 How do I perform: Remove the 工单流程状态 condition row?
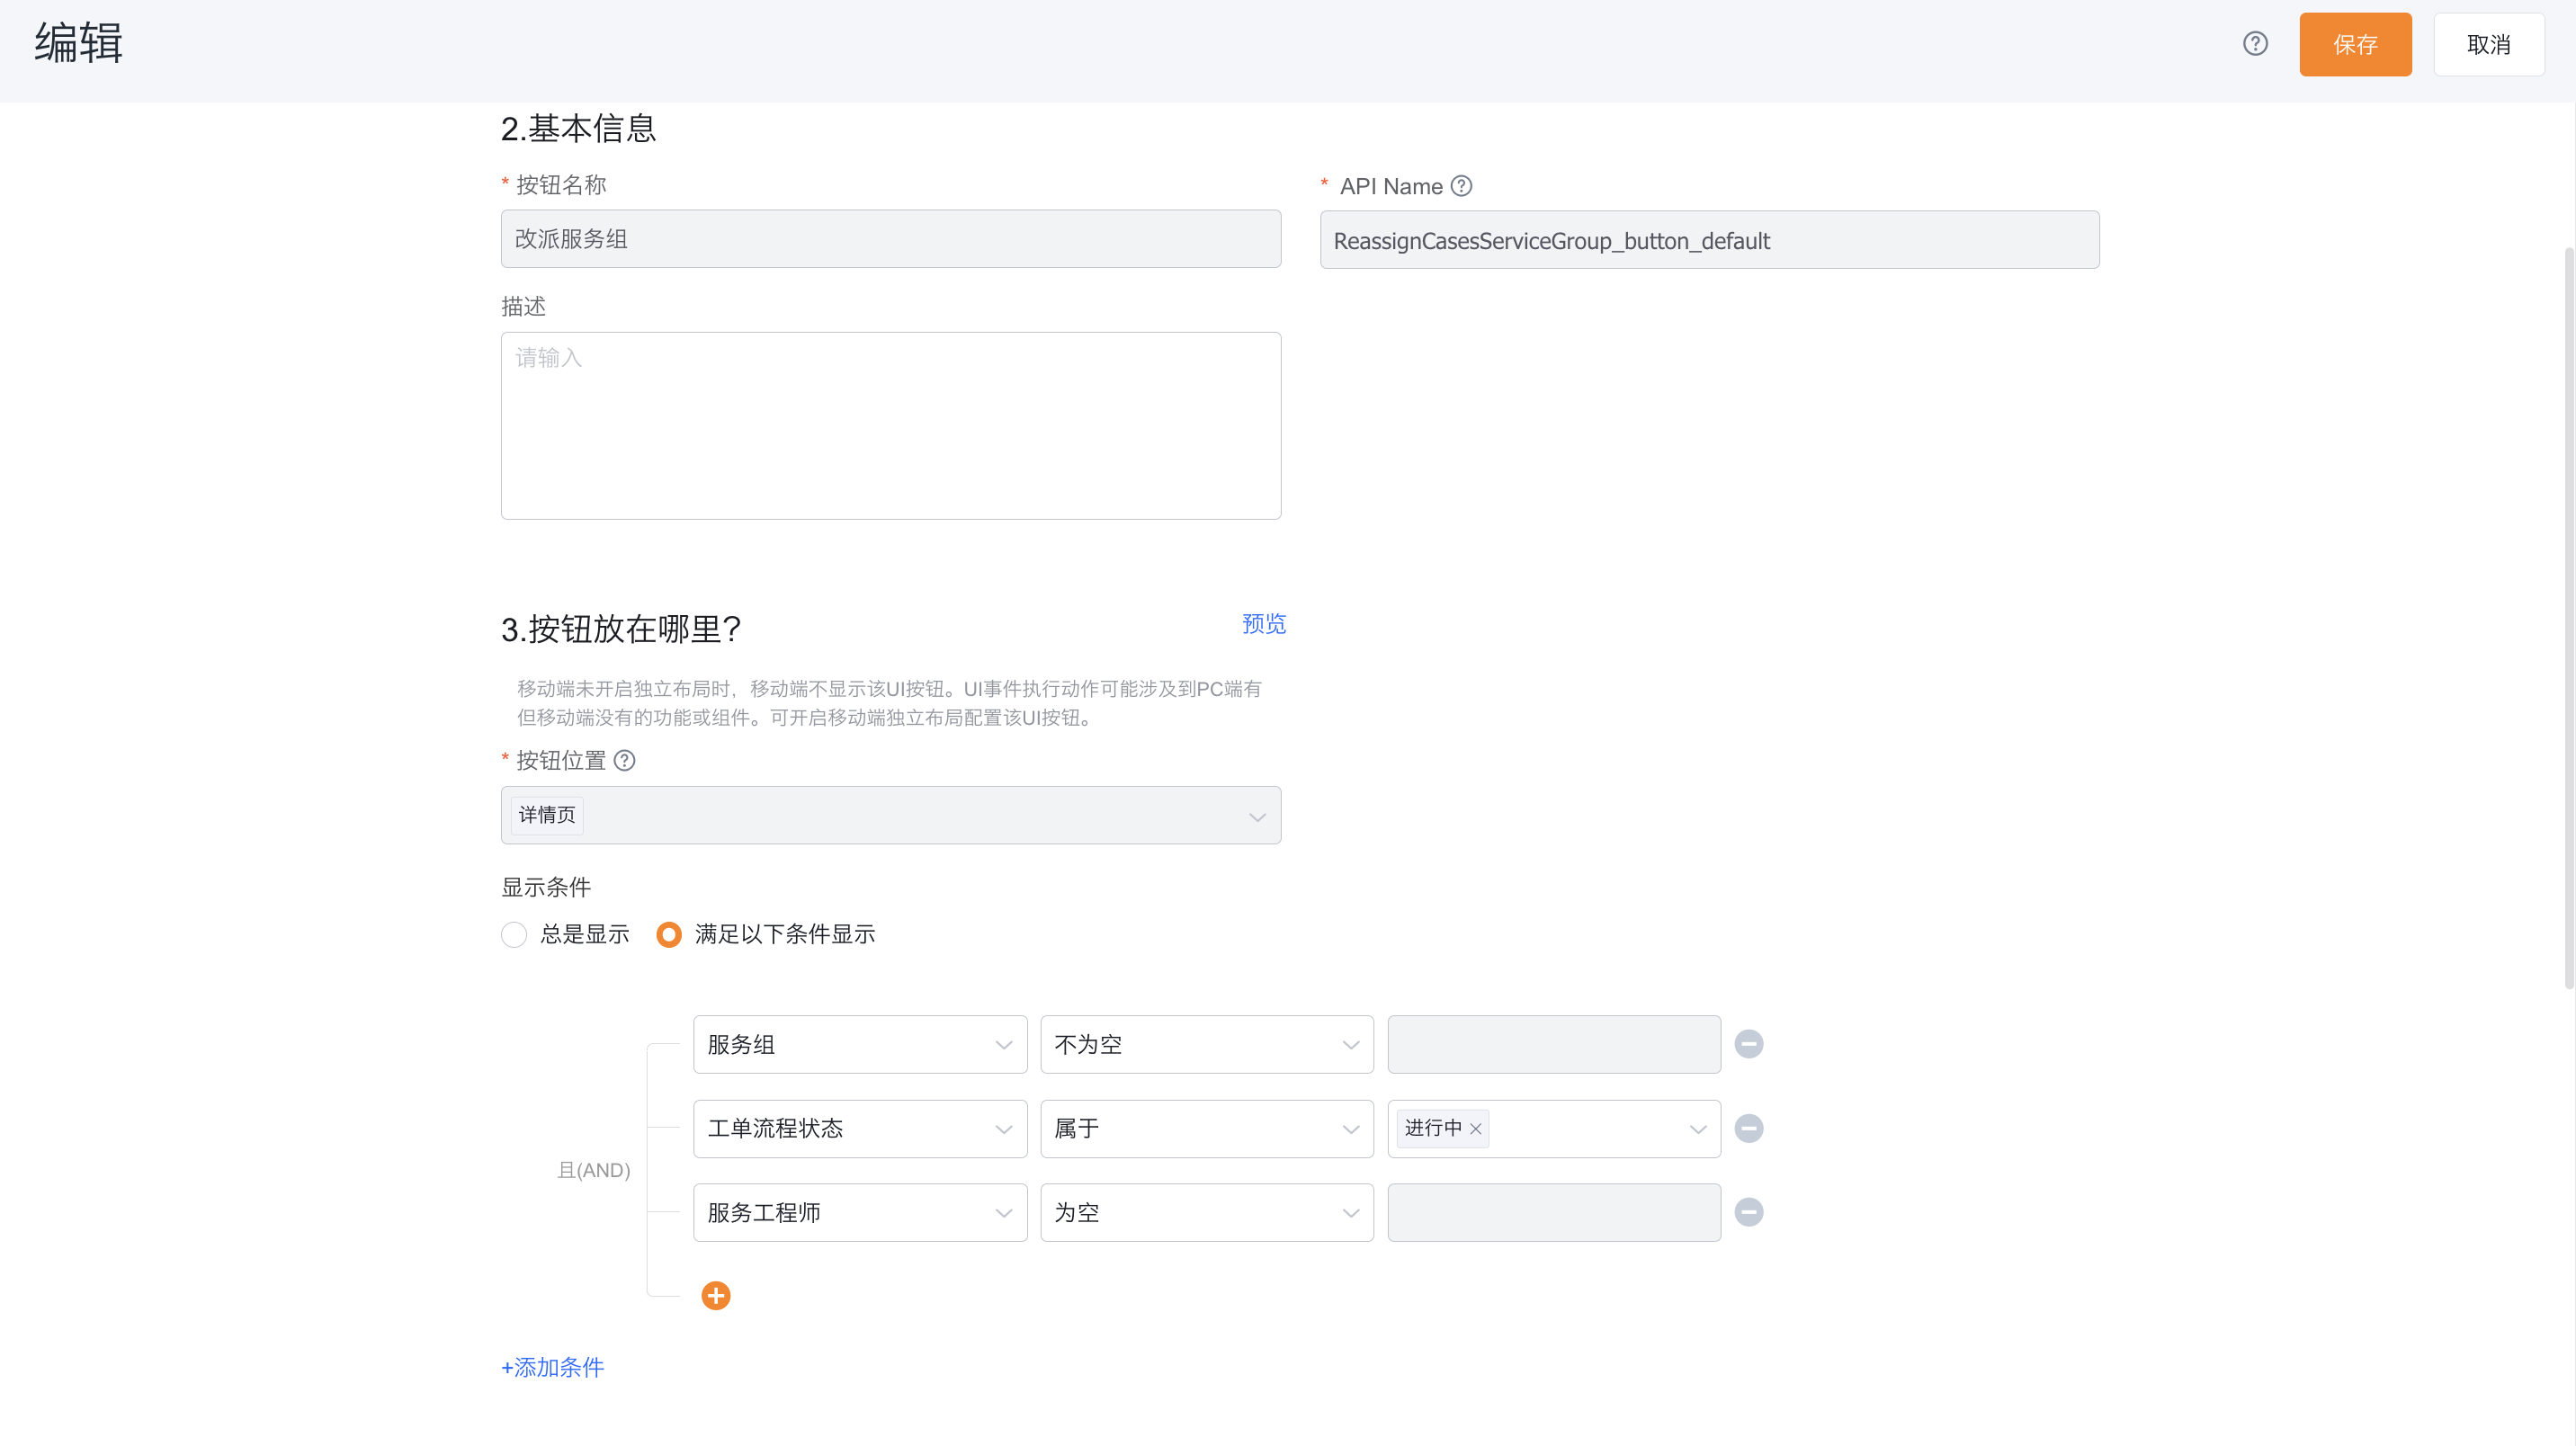[1748, 1128]
